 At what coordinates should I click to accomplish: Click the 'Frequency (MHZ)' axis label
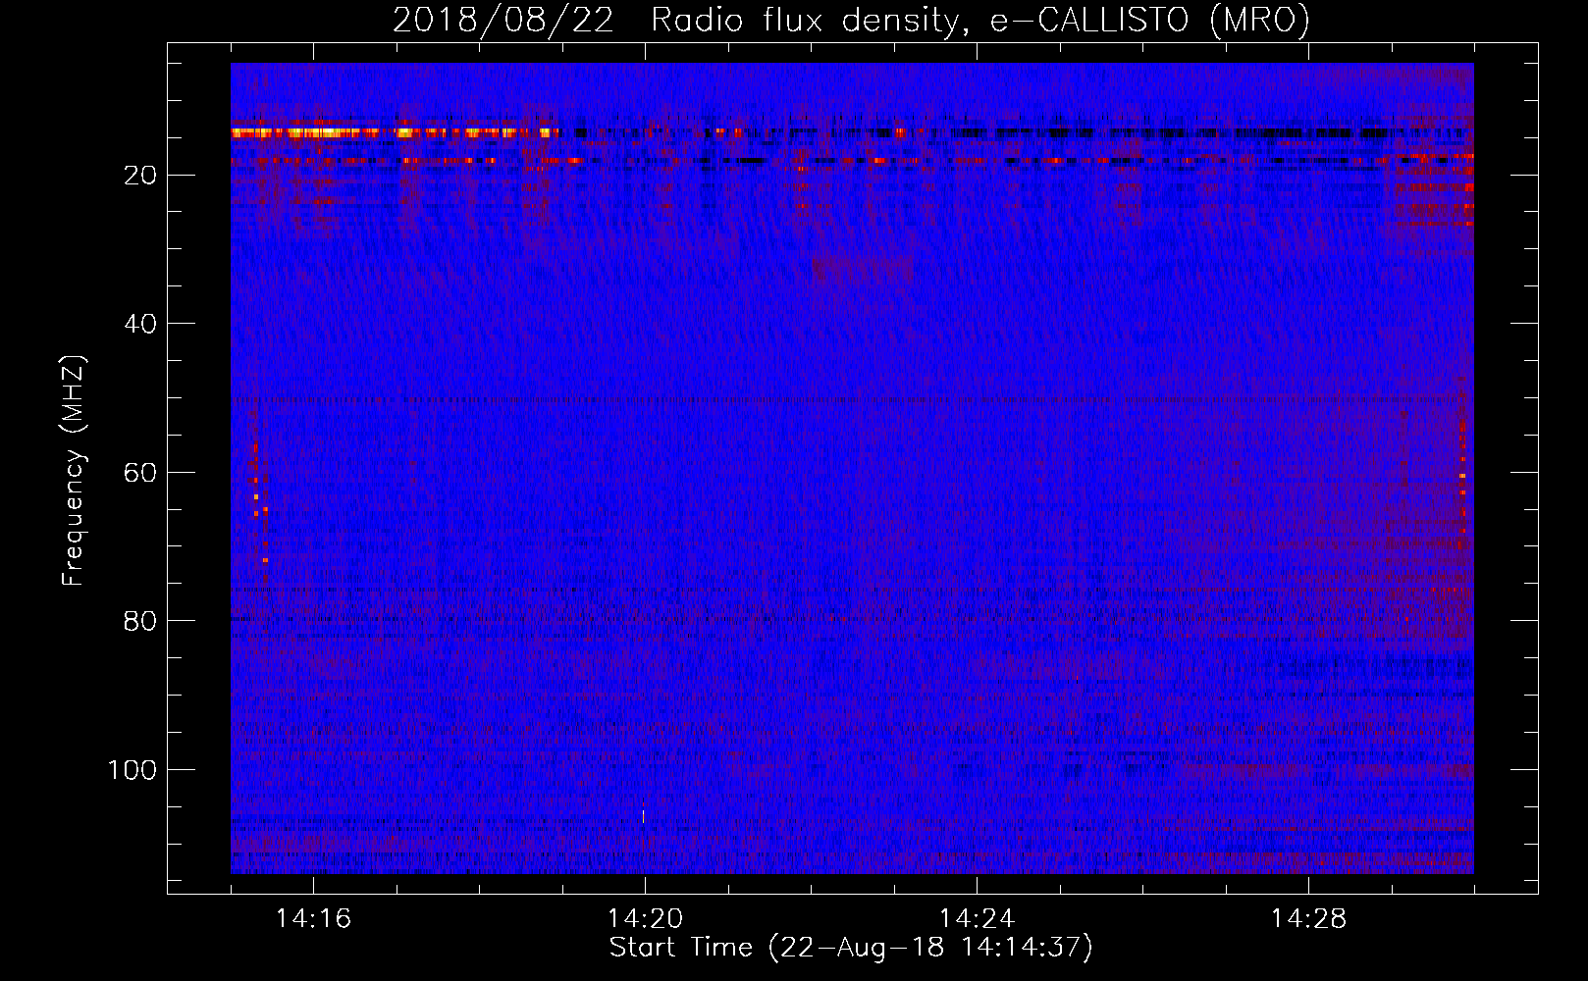pyautogui.click(x=74, y=470)
